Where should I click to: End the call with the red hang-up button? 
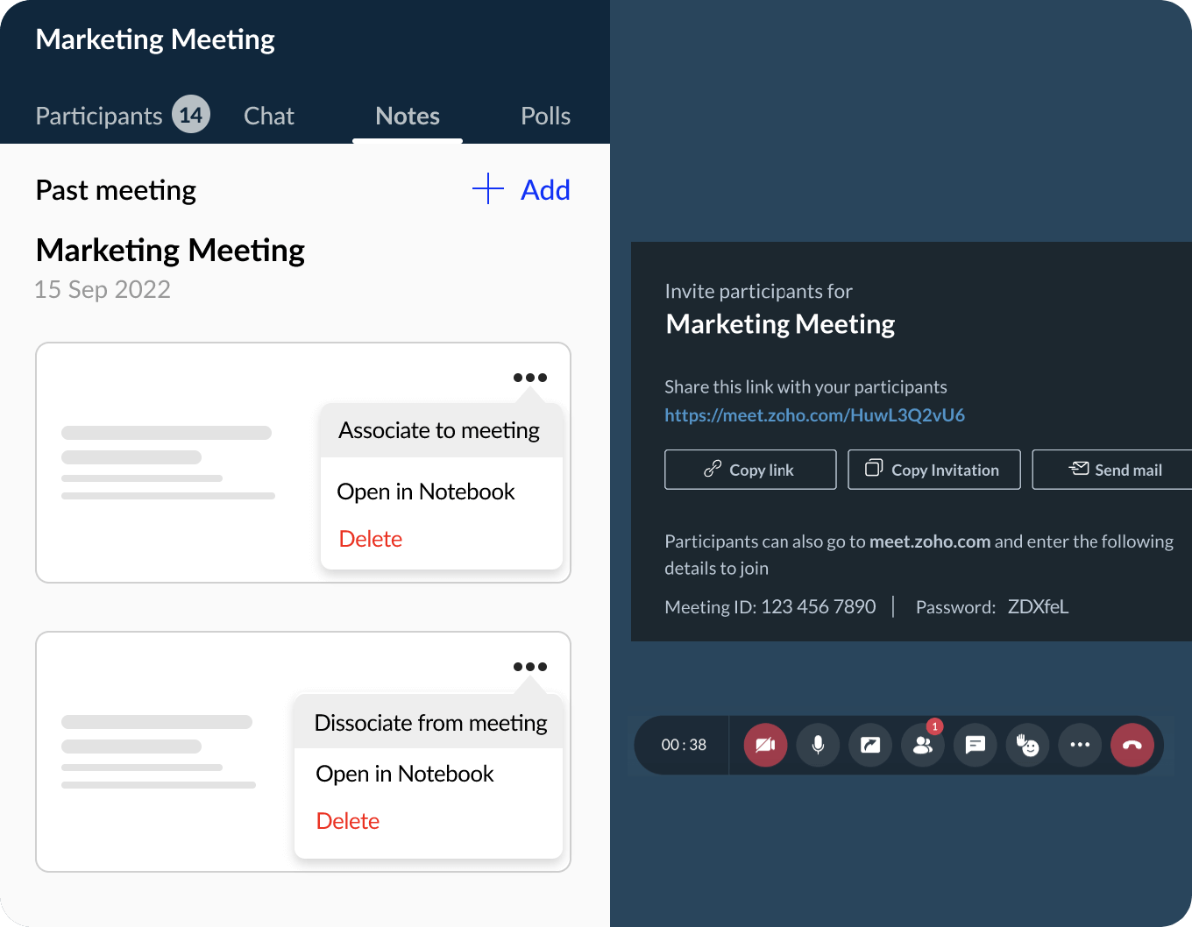pos(1132,745)
